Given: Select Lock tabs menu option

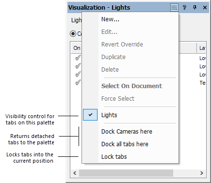Looking at the screenshot, I should [x=114, y=157].
